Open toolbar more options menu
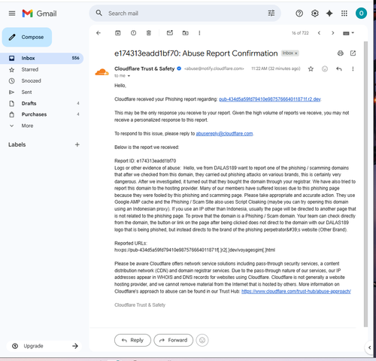This screenshot has height=361, width=376. pos(199,33)
